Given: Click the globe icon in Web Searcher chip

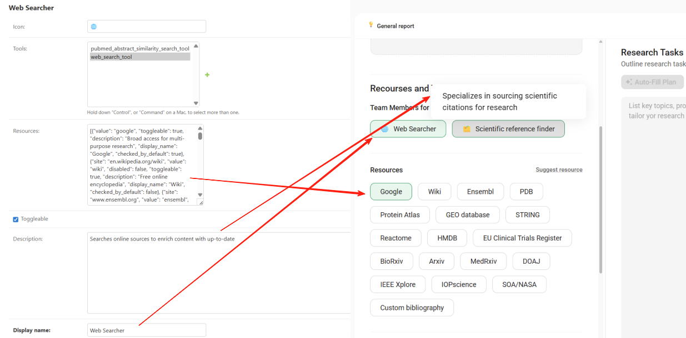Looking at the screenshot, I should pyautogui.click(x=384, y=129).
